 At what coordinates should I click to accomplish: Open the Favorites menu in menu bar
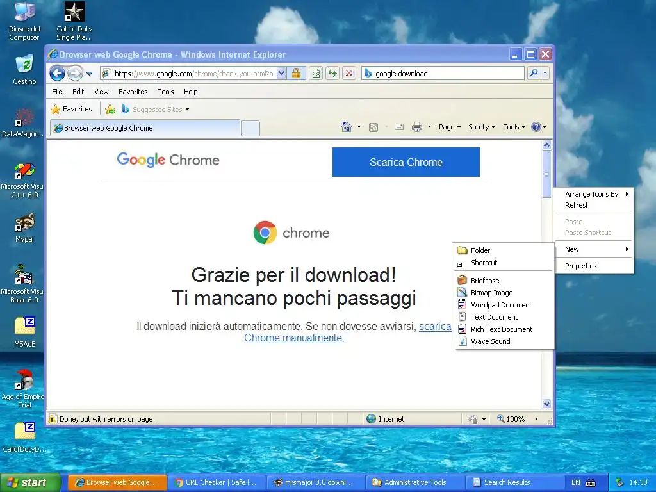click(x=133, y=92)
